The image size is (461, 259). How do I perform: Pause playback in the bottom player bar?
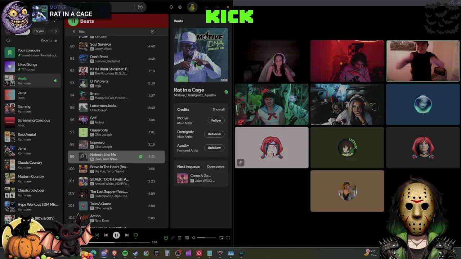point(116,235)
